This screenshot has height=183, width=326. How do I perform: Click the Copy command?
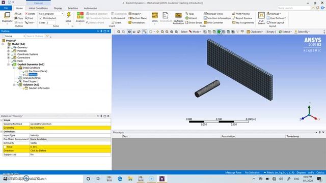(18, 18)
